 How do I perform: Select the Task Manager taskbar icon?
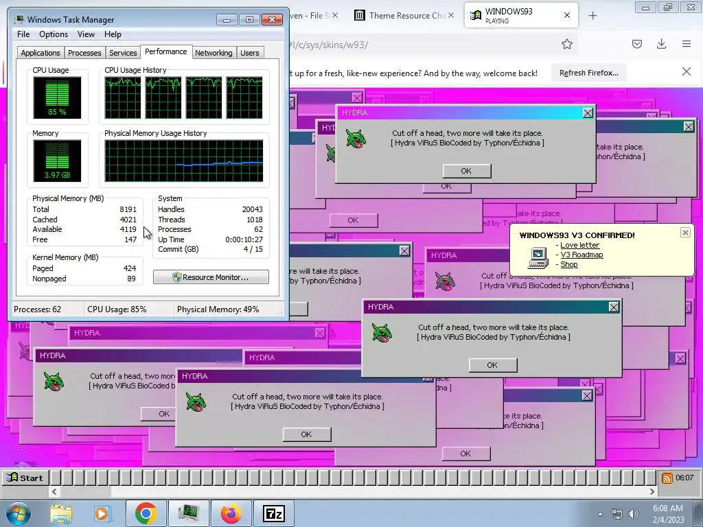[x=188, y=513]
